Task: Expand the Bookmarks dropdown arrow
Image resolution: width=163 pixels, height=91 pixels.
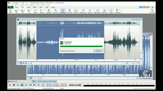Action: tap(119, 10)
